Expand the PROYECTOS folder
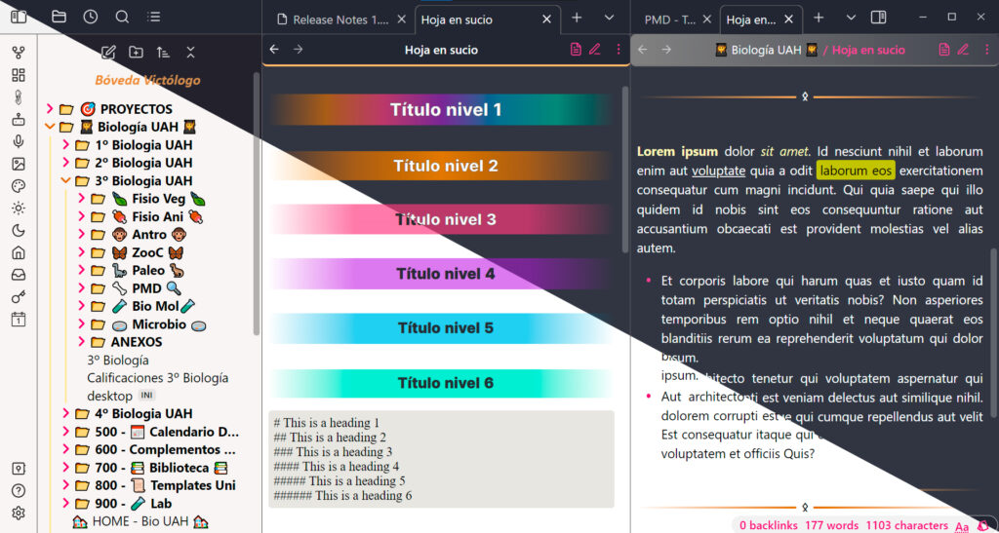 pos(50,109)
